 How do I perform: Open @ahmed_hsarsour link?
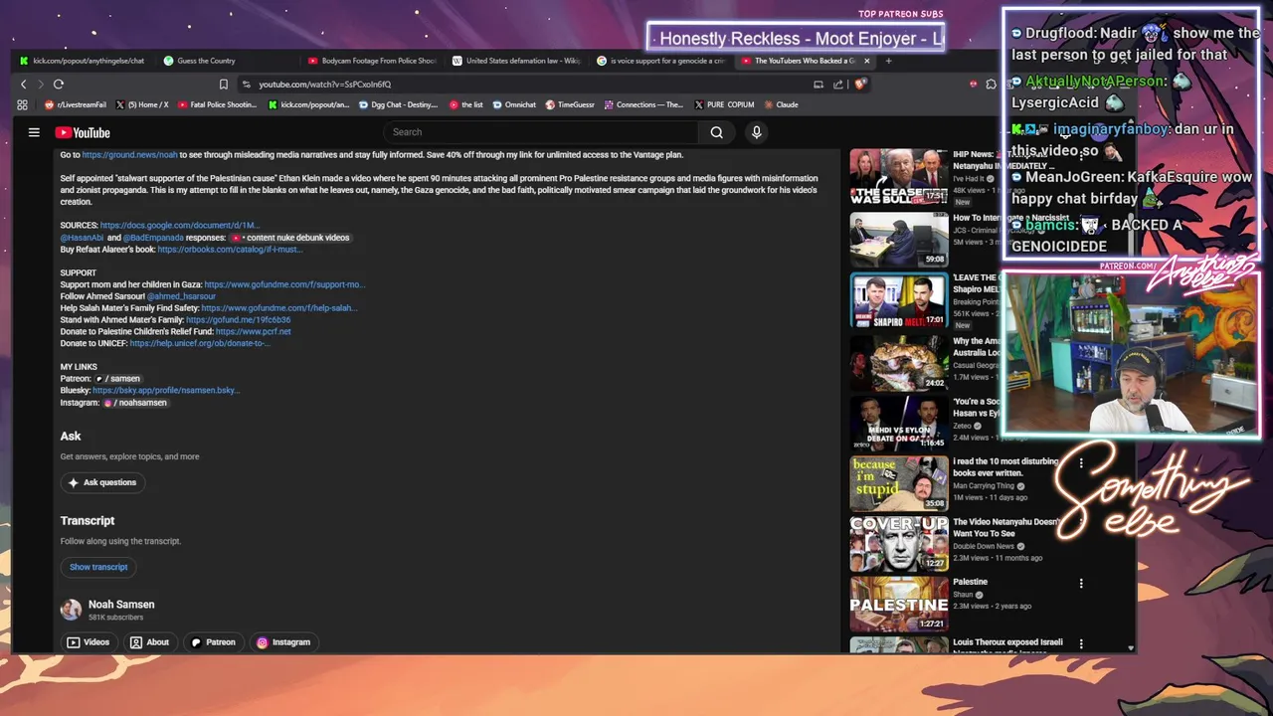[181, 296]
